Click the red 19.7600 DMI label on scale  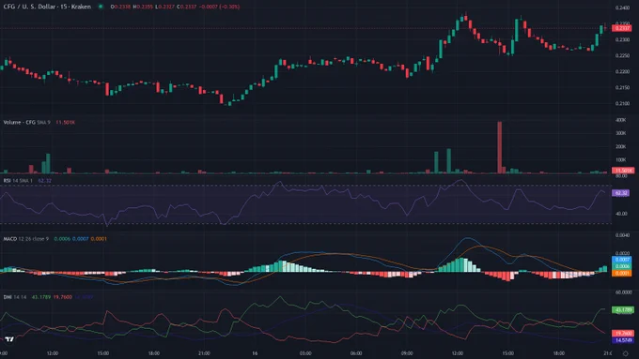coord(623,333)
